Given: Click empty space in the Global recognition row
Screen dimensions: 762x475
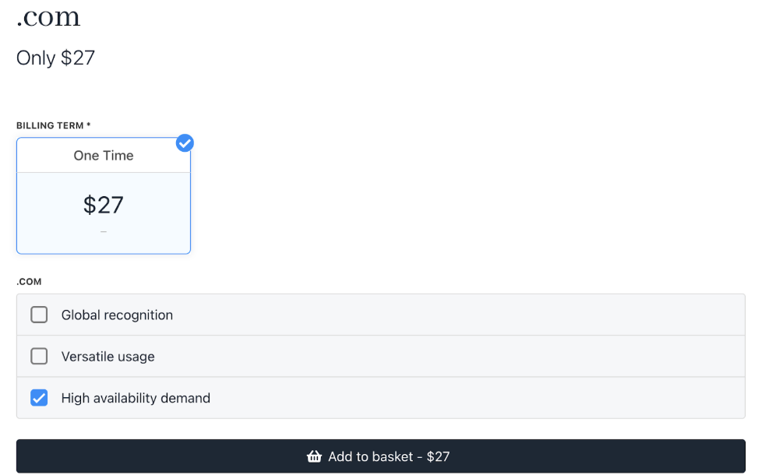Looking at the screenshot, I should coord(457,315).
